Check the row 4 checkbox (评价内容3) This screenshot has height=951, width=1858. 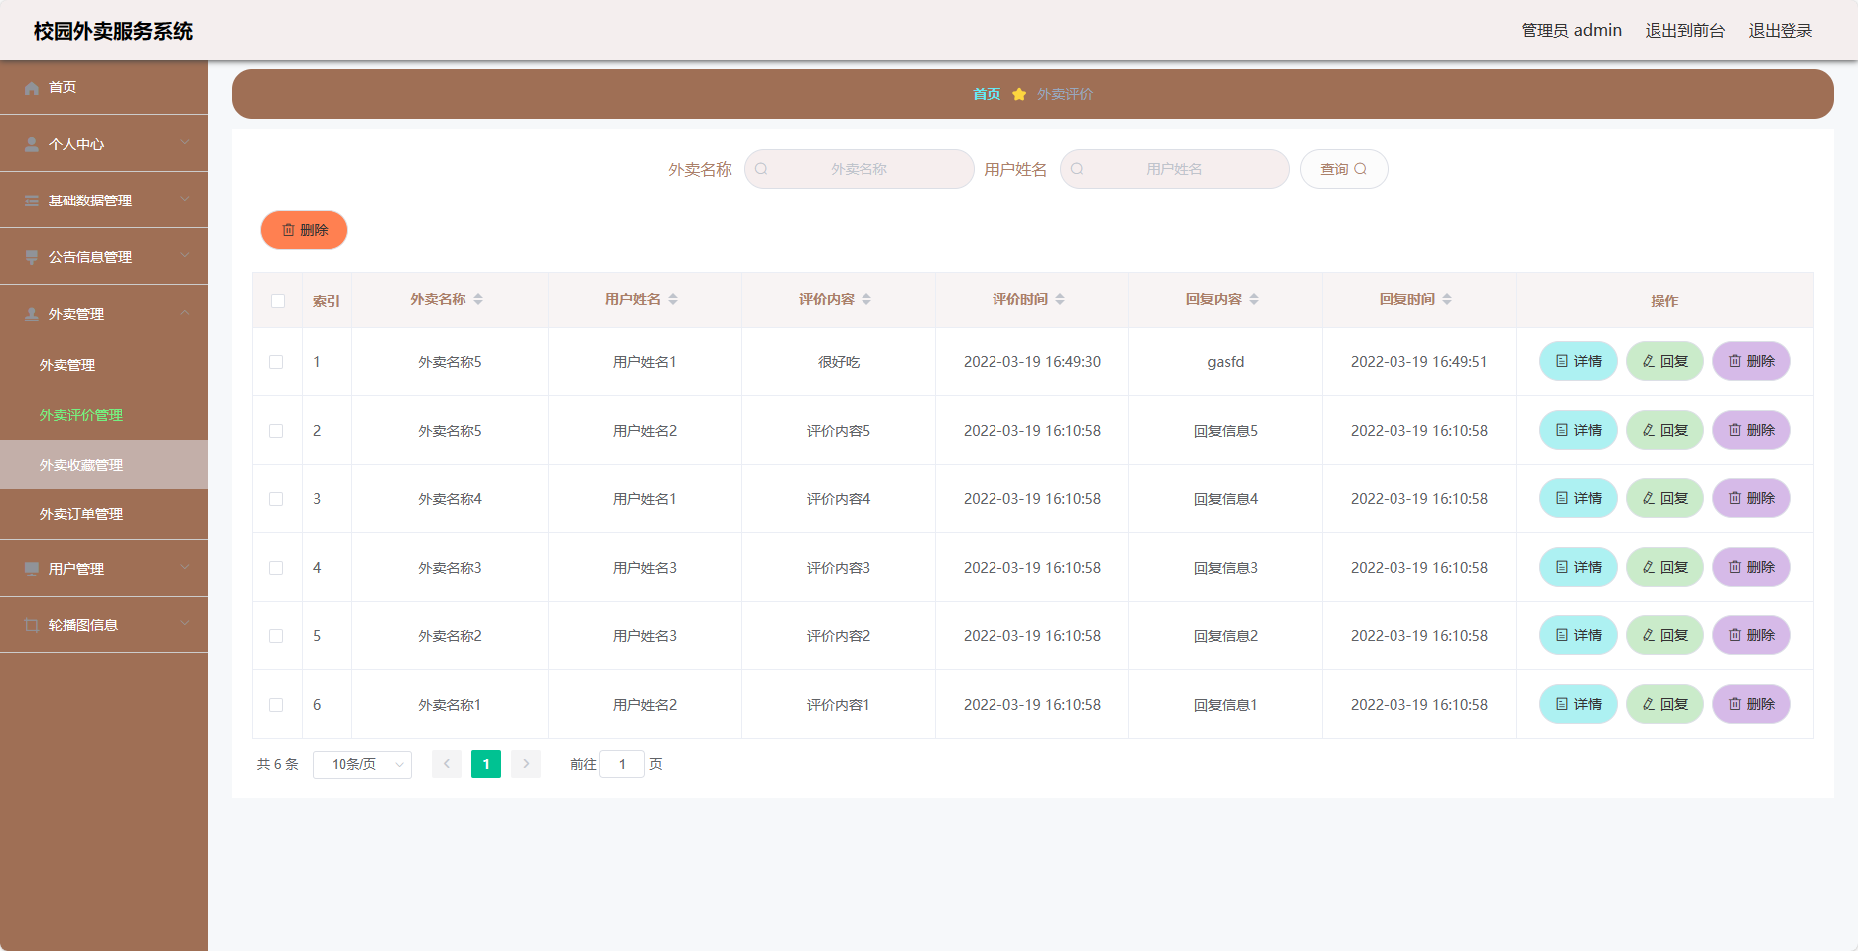click(276, 568)
